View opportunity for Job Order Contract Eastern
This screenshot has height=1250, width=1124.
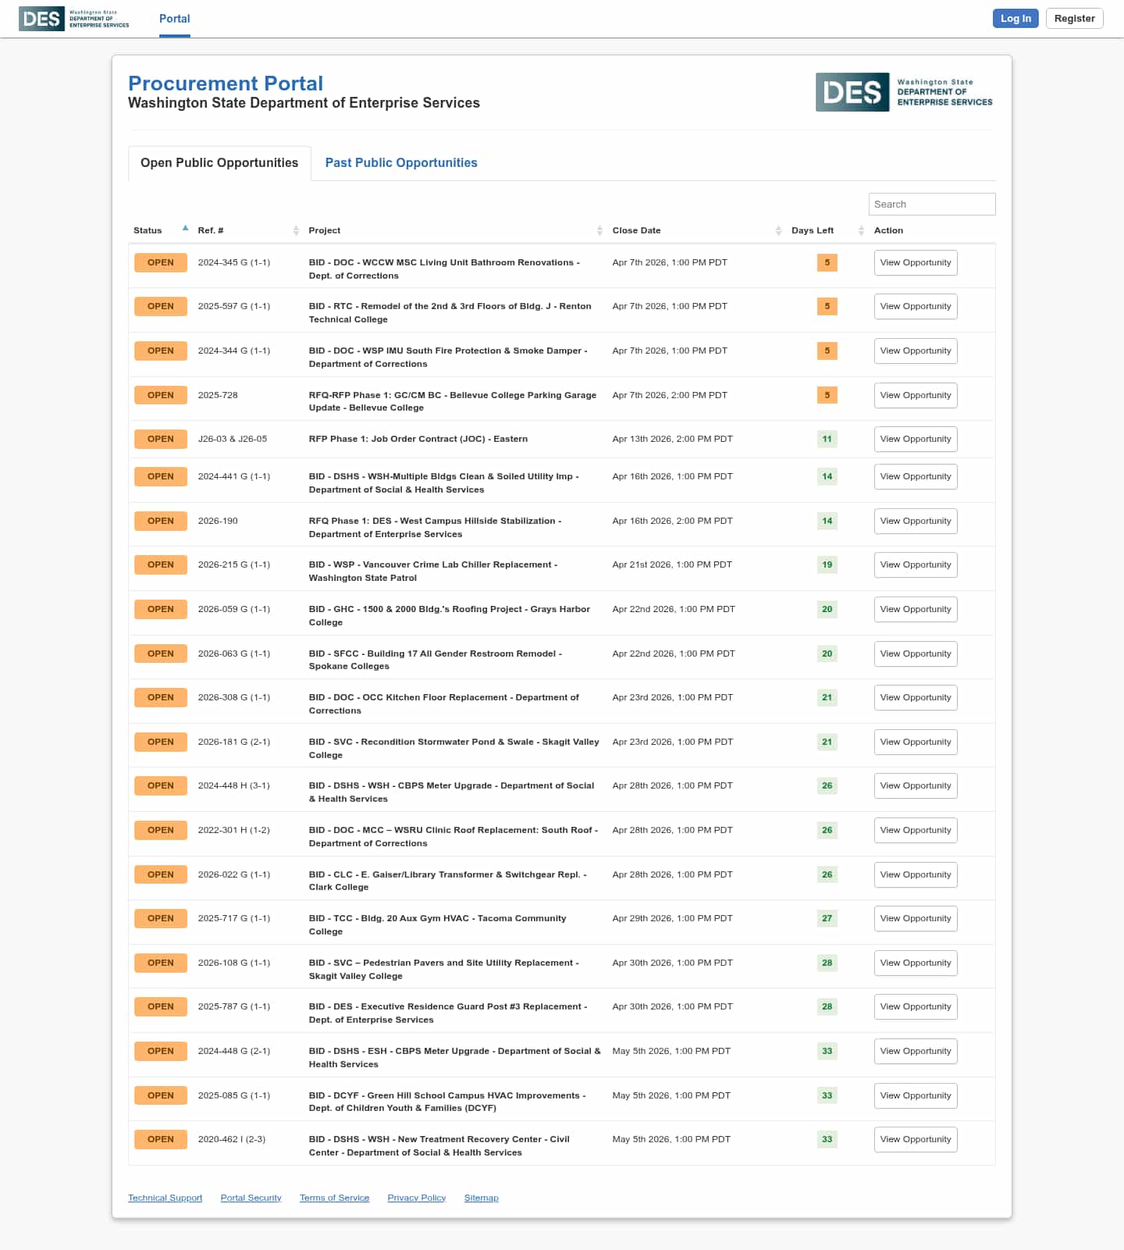[916, 439]
